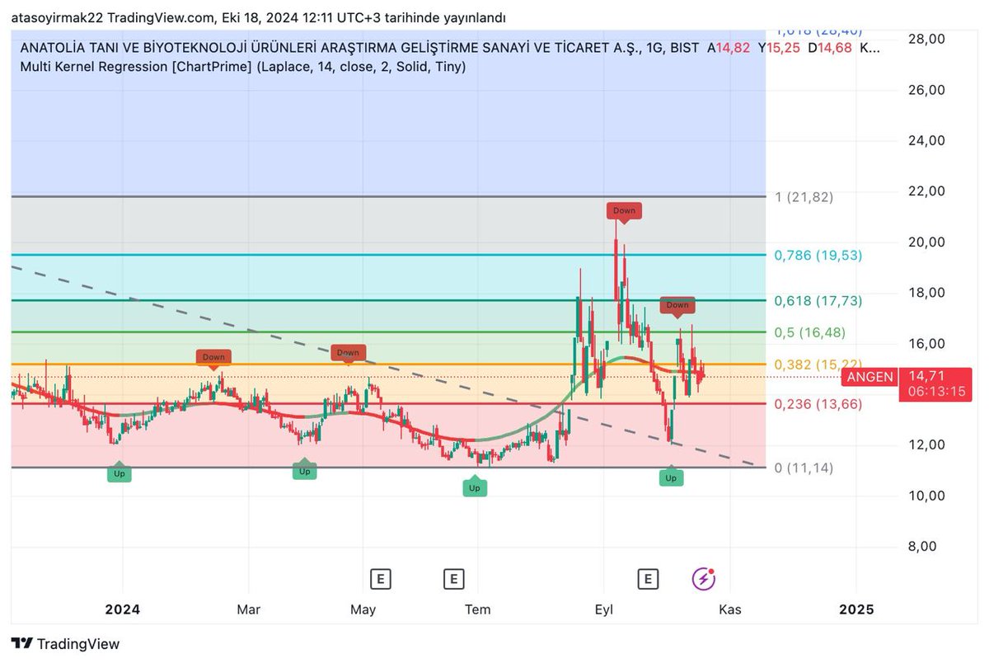Click the 06:13:15 bar countdown
The image size is (989, 663).
pos(936,391)
